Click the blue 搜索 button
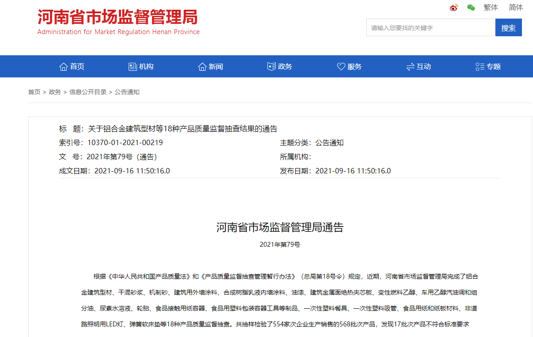 tap(509, 27)
